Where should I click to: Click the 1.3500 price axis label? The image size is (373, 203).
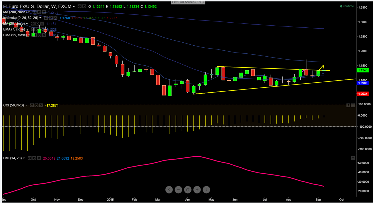coord(363,8)
